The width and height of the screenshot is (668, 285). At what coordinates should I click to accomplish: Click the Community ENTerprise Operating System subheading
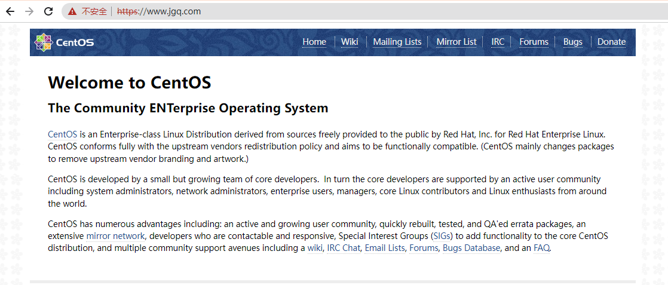[188, 108]
